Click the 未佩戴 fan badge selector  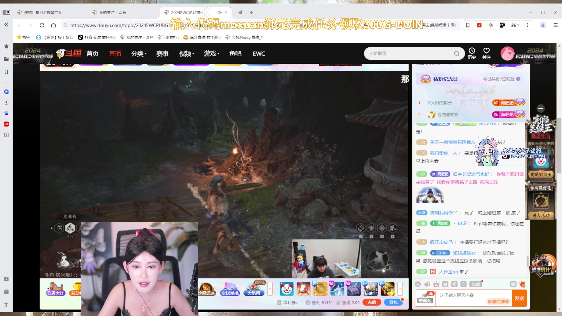click(x=425, y=298)
